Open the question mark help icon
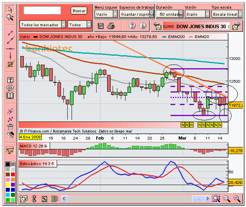Screen dimensions: 246x207 (x=132, y=25)
